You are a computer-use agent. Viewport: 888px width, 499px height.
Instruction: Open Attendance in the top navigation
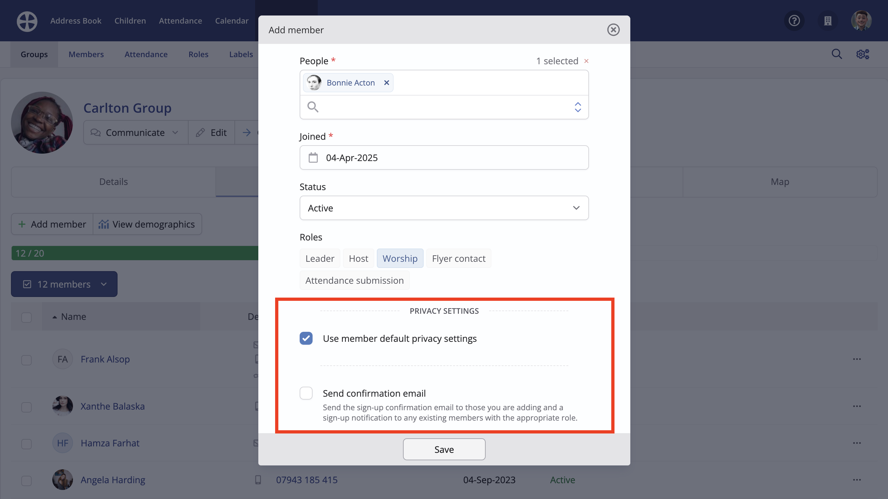(180, 21)
